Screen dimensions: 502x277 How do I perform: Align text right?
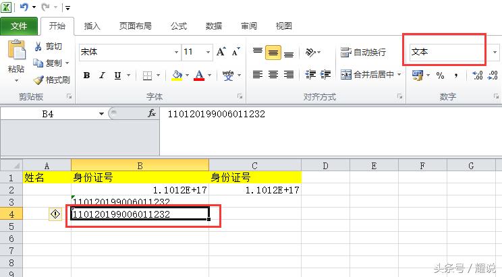click(x=289, y=75)
